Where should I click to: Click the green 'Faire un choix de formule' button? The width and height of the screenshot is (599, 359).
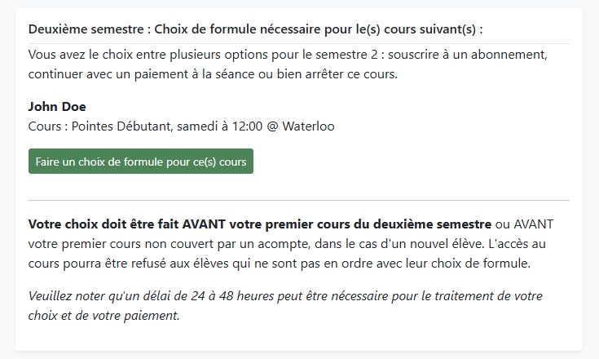[141, 162]
